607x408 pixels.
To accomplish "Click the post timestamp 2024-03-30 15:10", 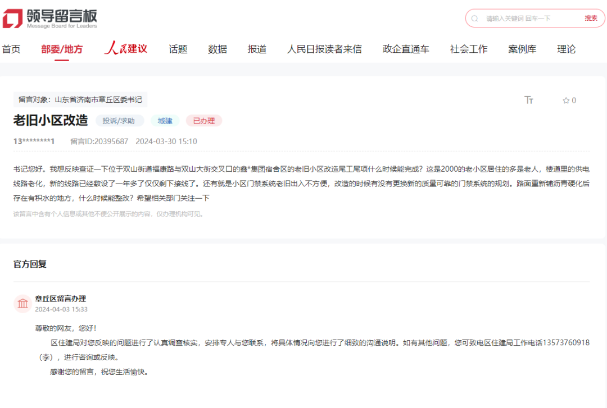I will (166, 141).
